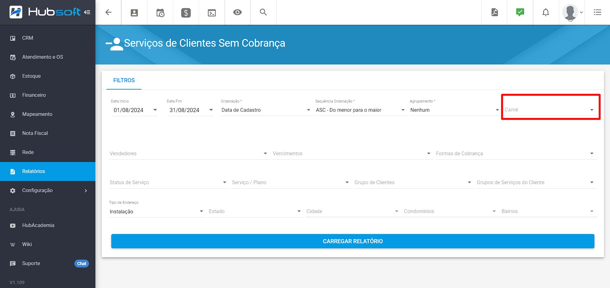Viewport: 610px width, 288px height.
Task: Open the Atendimento e OS menu
Action: pyautogui.click(x=48, y=57)
